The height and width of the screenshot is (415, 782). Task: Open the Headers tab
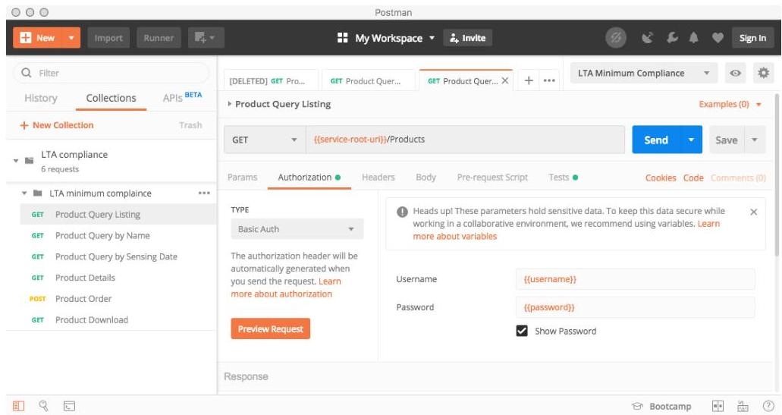pyautogui.click(x=378, y=177)
